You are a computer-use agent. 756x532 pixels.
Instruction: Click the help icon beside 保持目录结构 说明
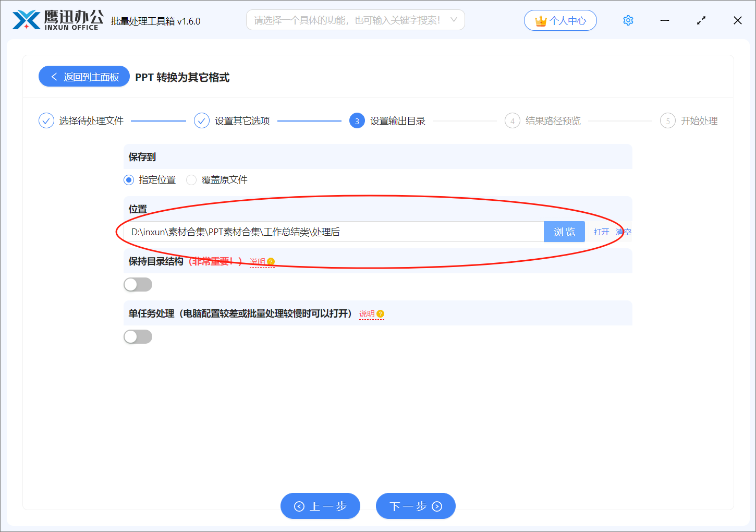tap(271, 261)
